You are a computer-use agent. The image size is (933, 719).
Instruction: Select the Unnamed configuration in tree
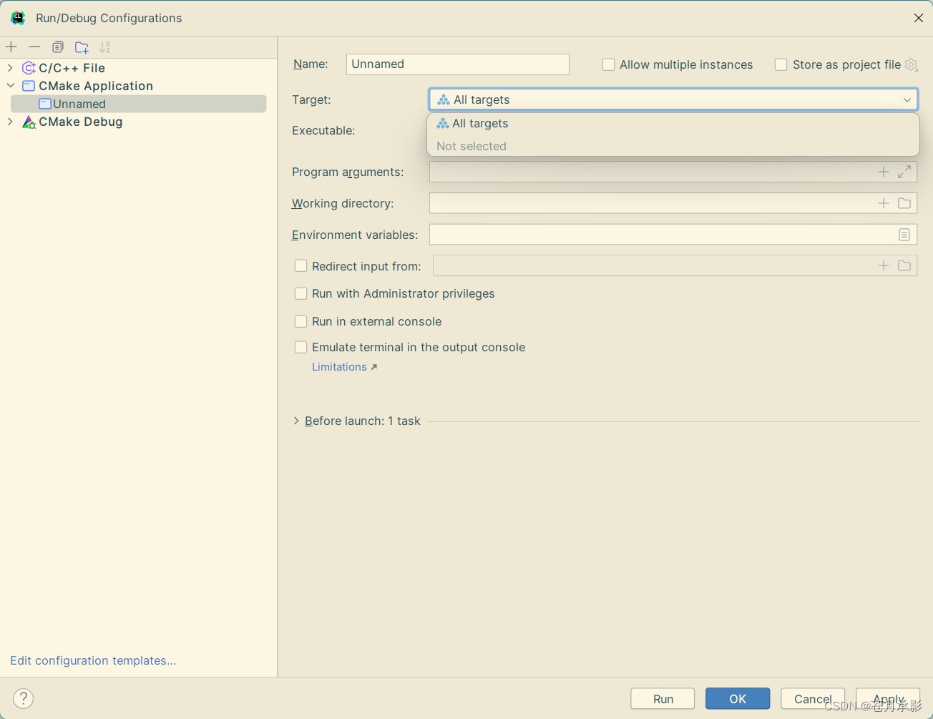click(x=139, y=104)
